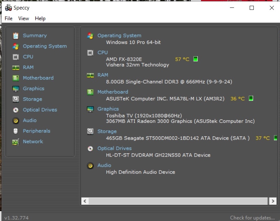Image resolution: width=280 pixels, height=221 pixels.
Task: Click the CPU chip icon in summary panel
Action: pyautogui.click(x=90, y=53)
